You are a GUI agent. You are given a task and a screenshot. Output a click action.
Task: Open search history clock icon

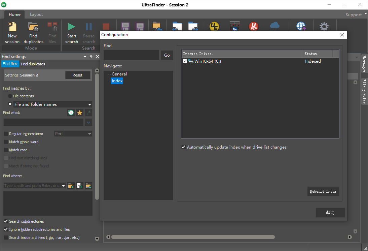tap(71, 113)
